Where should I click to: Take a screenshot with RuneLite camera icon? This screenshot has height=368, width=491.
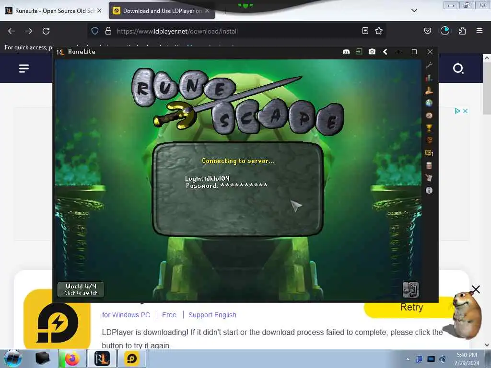click(372, 52)
